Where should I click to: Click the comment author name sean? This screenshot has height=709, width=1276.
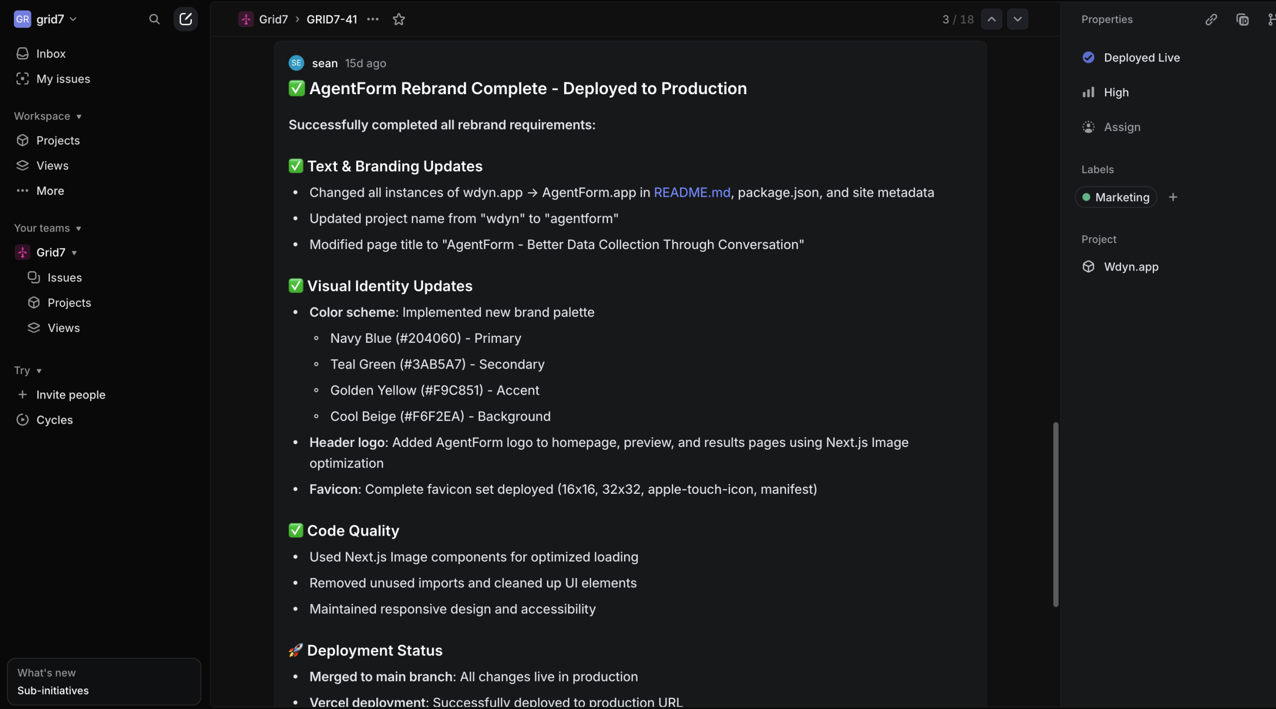tap(325, 63)
